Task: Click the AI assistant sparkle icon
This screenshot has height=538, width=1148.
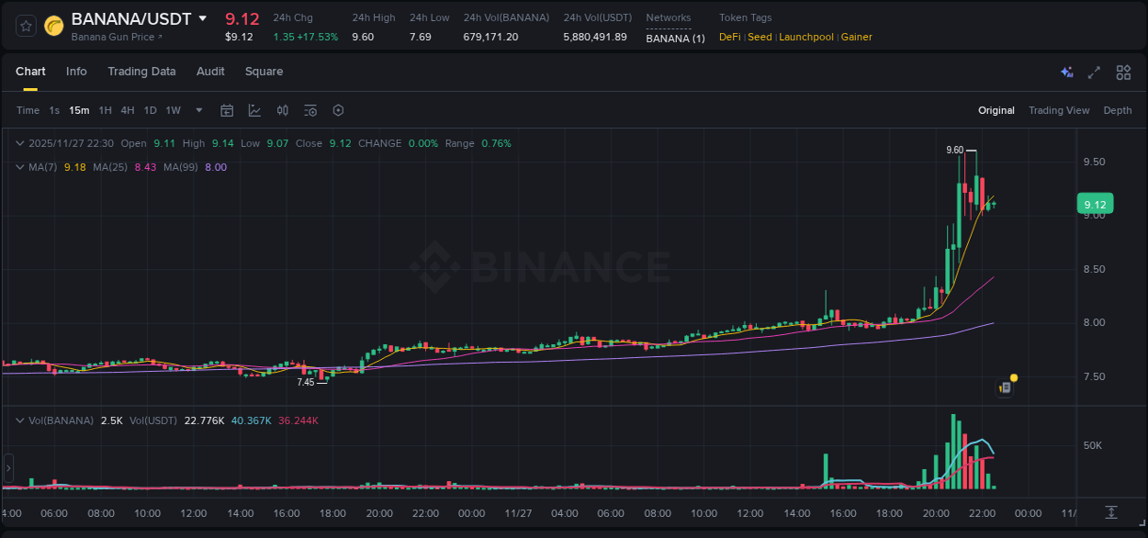Action: click(1066, 72)
